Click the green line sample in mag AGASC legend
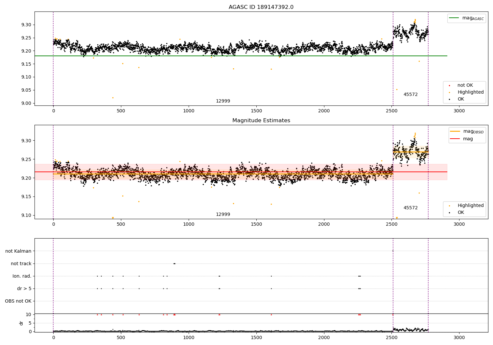 click(x=454, y=18)
